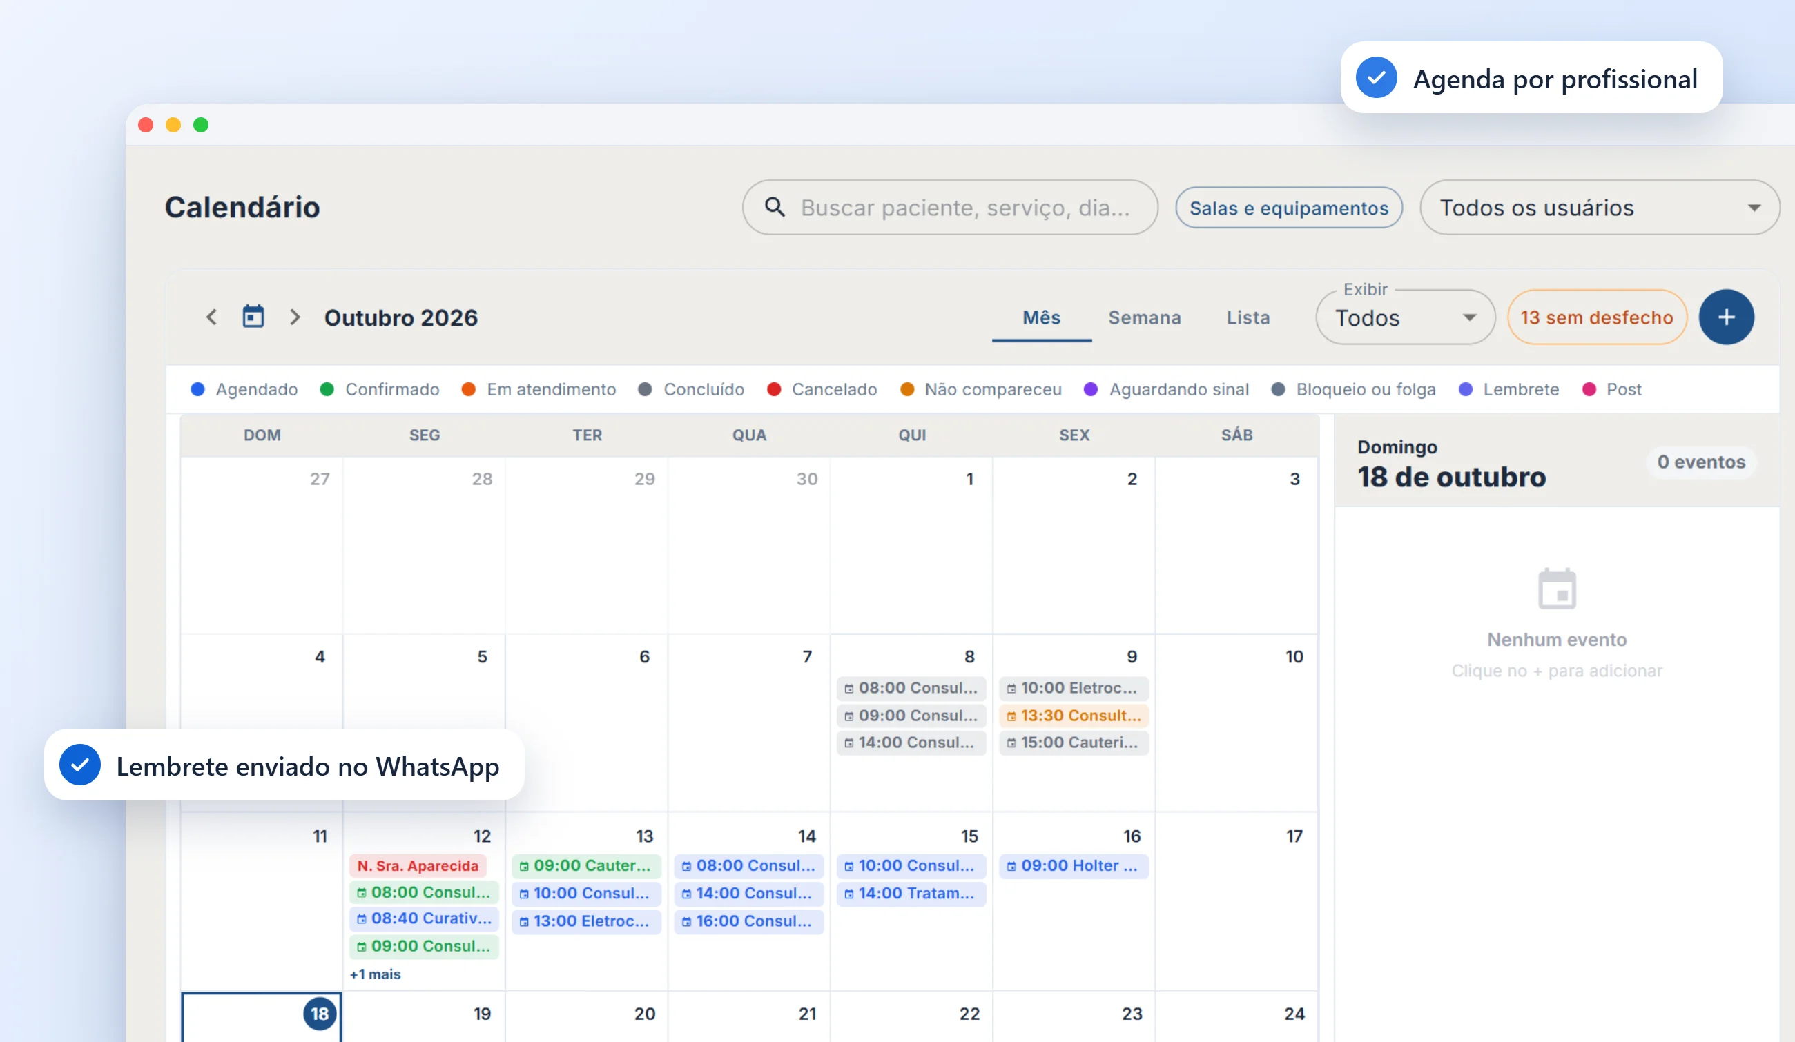Viewport: 1795px width, 1042px height.
Task: Open the 13:30 Consult... event on day 9
Action: (x=1074, y=716)
